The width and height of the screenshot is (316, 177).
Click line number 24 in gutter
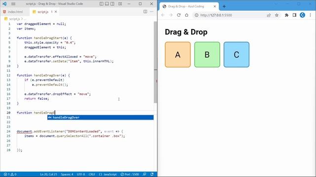click(8, 131)
